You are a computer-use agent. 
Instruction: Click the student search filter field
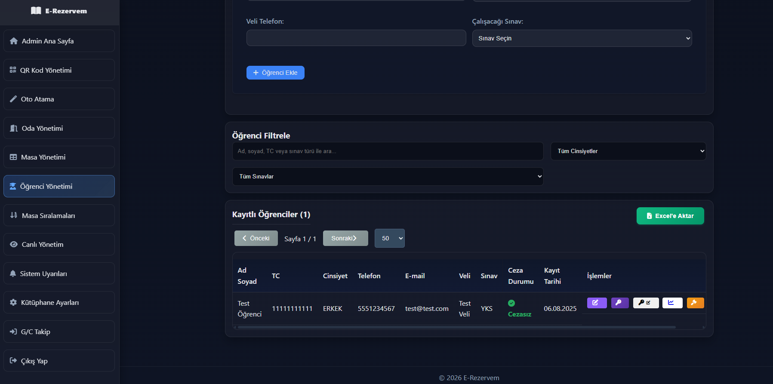(x=388, y=151)
